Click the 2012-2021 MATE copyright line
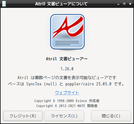Image resolution: width=134 pixels, height=124 pixels. pos(67,106)
